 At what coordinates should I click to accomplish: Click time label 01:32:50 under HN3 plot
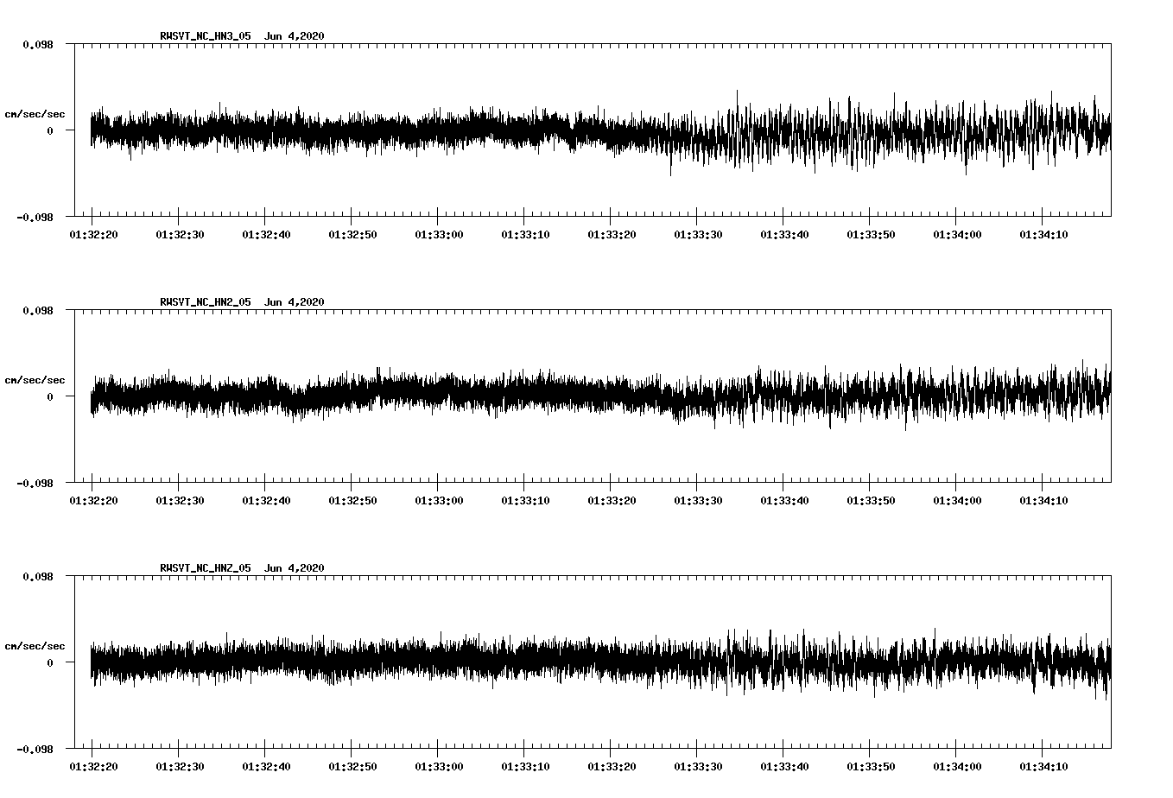[x=352, y=235]
